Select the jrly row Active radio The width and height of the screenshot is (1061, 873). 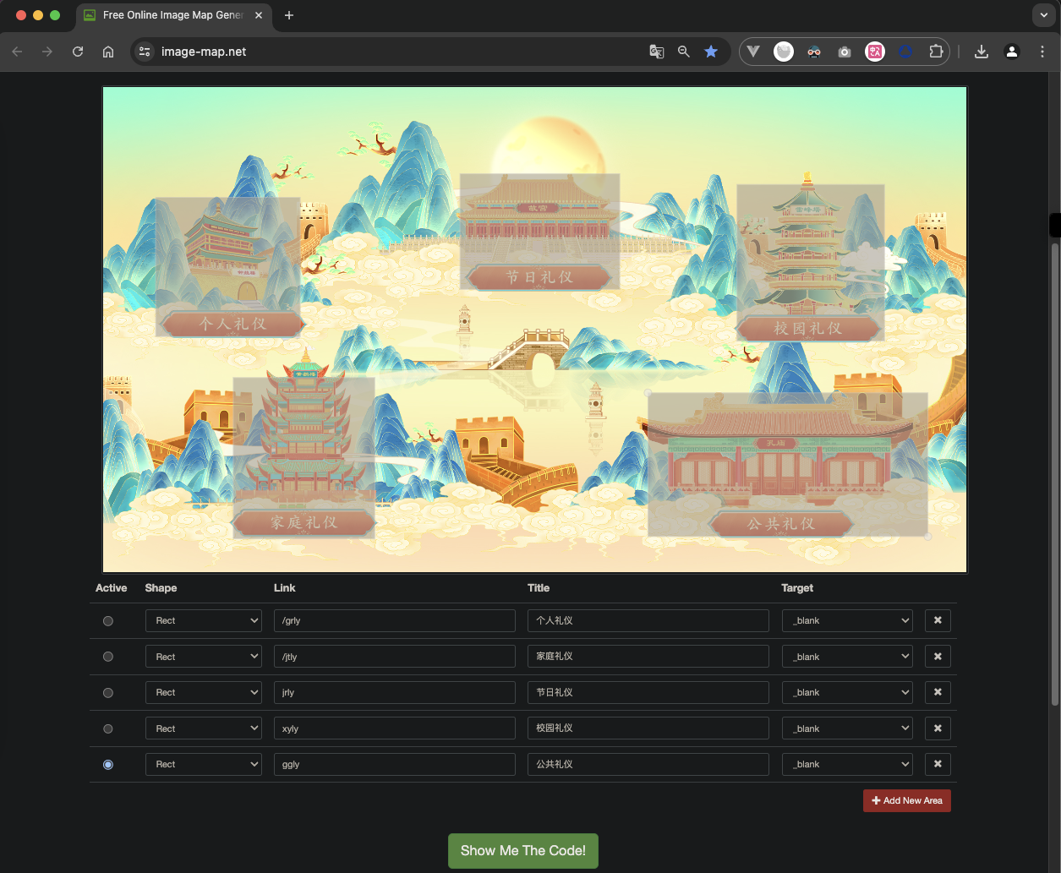[107, 692]
